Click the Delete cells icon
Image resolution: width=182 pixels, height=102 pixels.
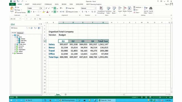pos(125,8)
